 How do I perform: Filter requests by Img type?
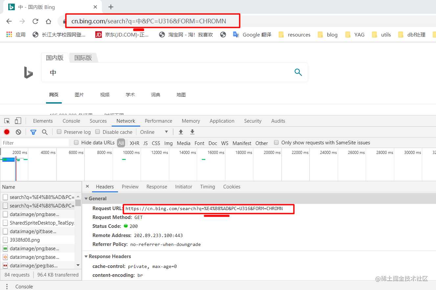point(169,143)
